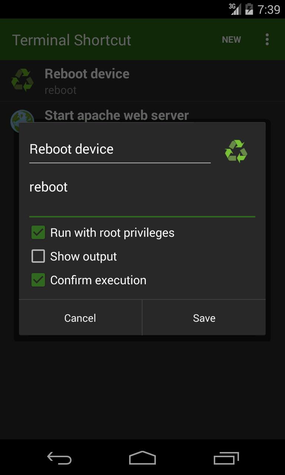Enable the Show output checkbox
The image size is (285, 475).
[x=38, y=256]
